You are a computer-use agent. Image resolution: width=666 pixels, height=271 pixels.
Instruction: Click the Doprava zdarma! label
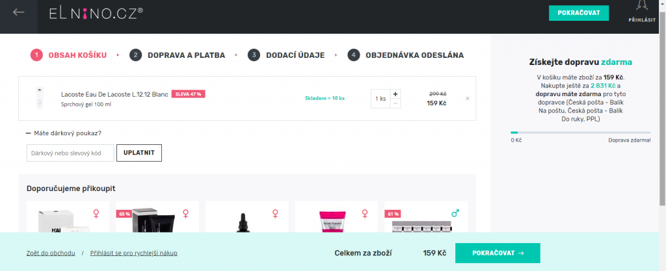tap(629, 140)
